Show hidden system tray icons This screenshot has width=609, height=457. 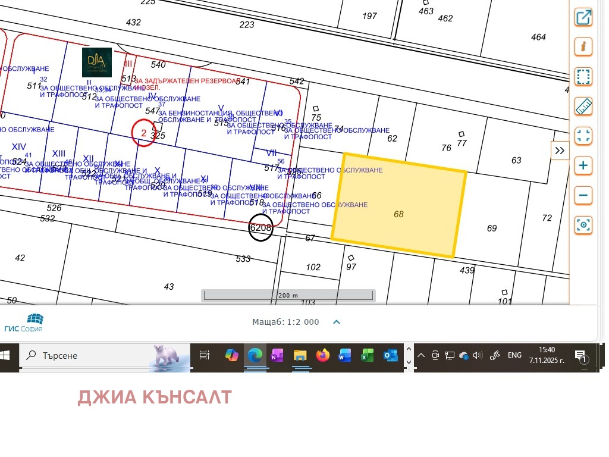click(x=420, y=355)
